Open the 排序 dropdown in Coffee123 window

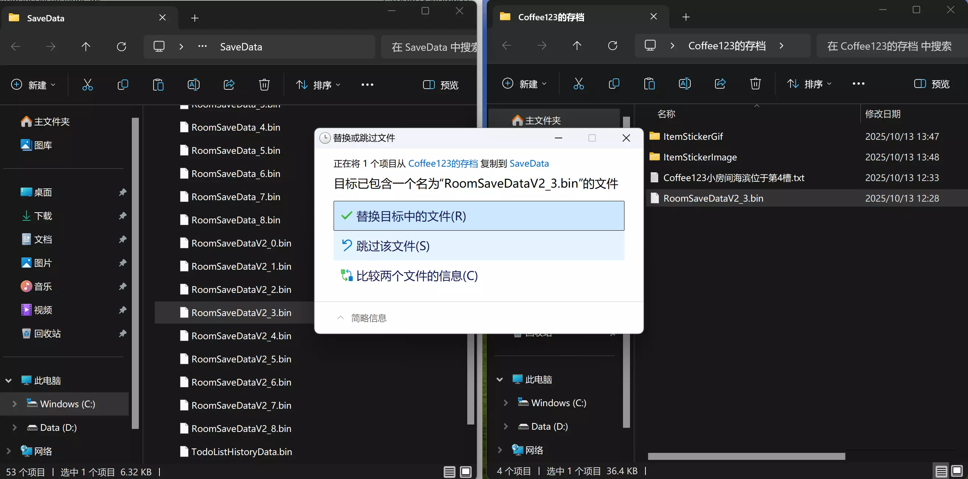tap(809, 84)
